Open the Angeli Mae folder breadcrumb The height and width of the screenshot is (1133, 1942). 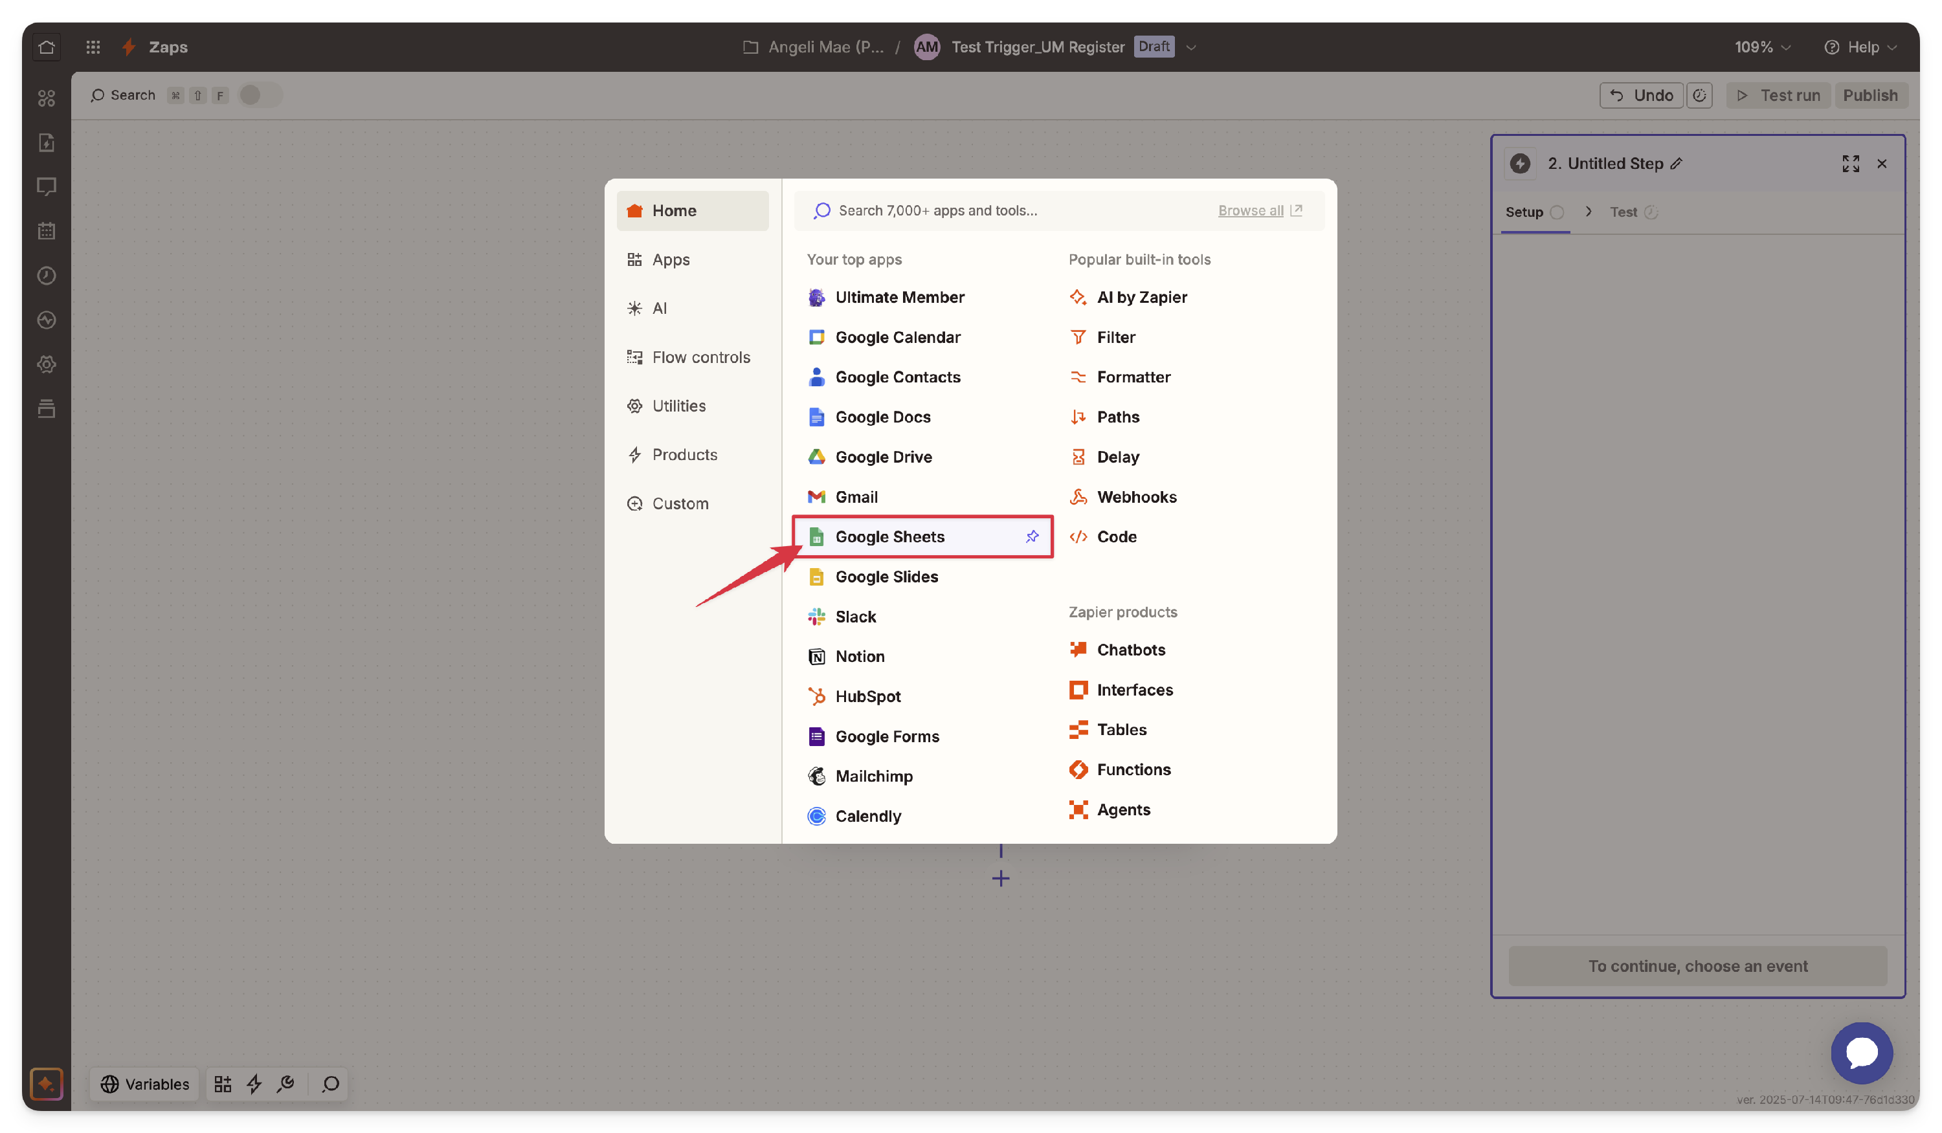[x=813, y=47]
